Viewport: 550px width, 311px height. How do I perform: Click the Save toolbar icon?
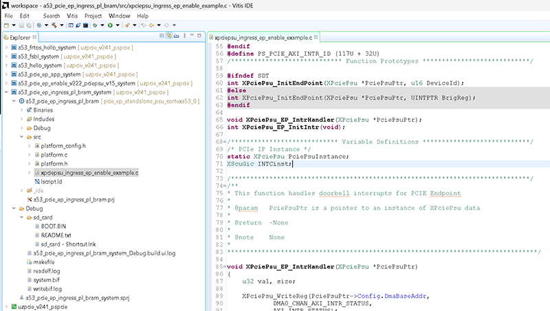(x=21, y=25)
